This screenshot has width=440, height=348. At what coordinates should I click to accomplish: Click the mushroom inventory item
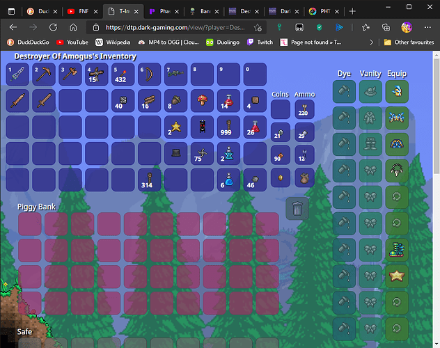pyautogui.click(x=202, y=101)
